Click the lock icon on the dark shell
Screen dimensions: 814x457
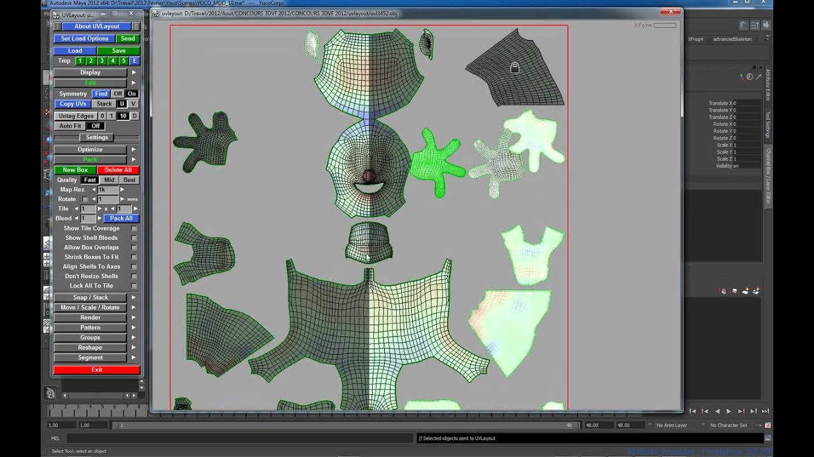tap(514, 67)
